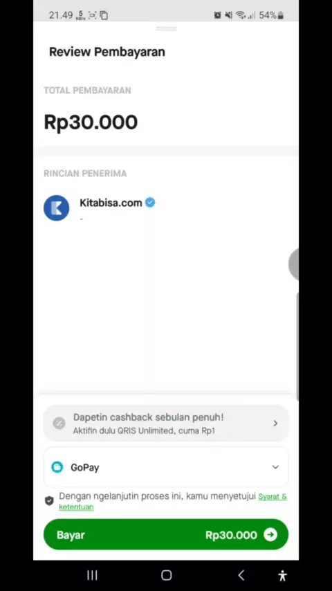Tap the floating gray edge handle
332x591 pixels.
click(x=294, y=264)
